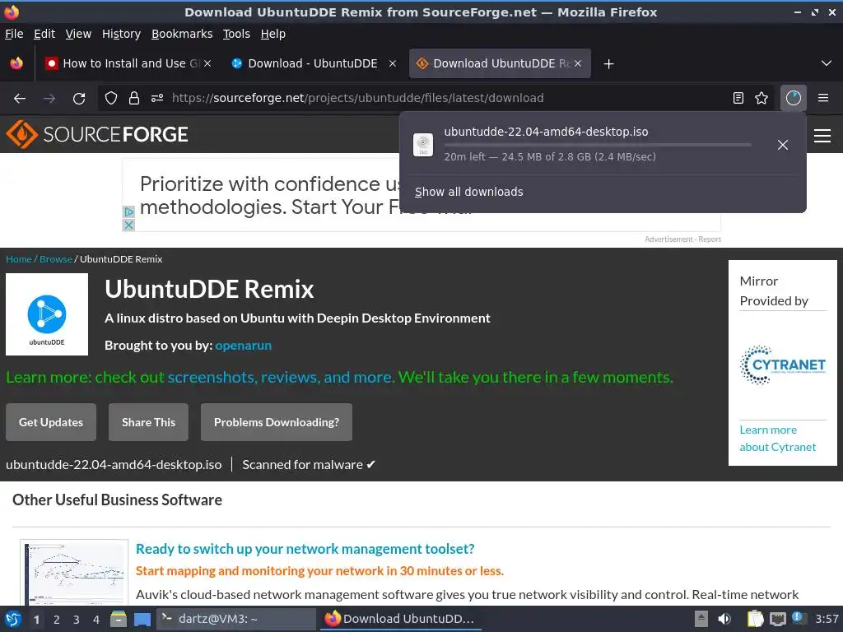Click the clipboard manager tray icon

coord(755,619)
